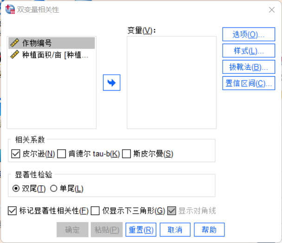Screen dimensions: 282x243
Task: Click the 帮助 button
Action: [209, 230]
